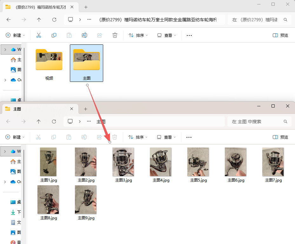Screen dimensions: 295x244
Task: Open 查看 view dropdown in 主图 window
Action: coord(166,137)
